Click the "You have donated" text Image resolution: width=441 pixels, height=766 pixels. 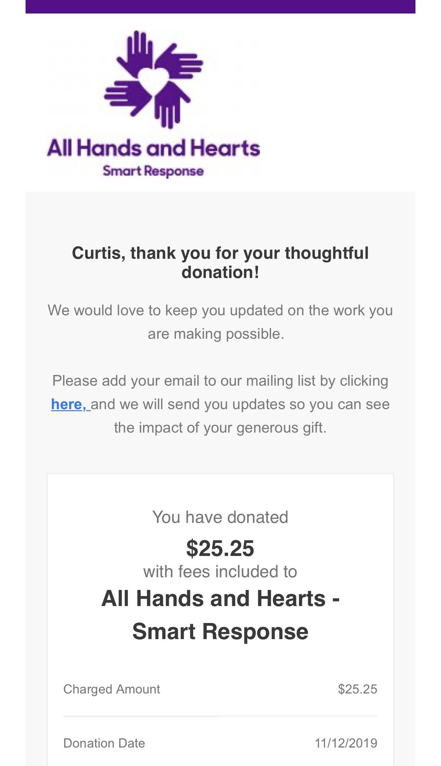coord(220,517)
